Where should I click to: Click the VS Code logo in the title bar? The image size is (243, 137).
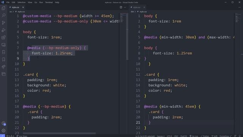coord(3,2)
